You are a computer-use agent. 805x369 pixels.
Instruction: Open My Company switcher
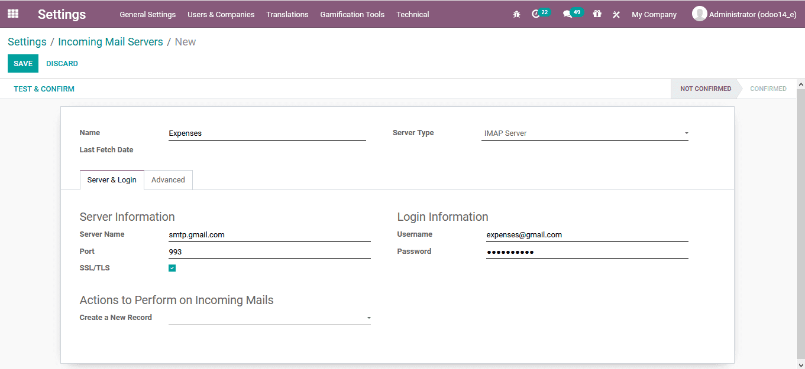tap(654, 14)
